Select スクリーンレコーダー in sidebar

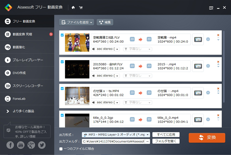click(x=27, y=86)
